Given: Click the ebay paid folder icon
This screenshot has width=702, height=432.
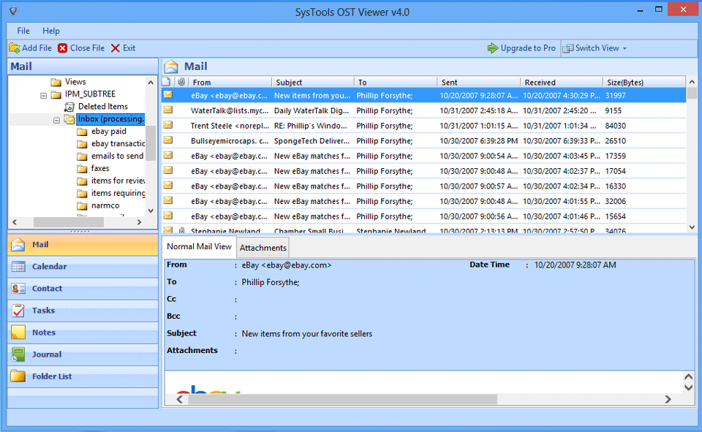Looking at the screenshot, I should 82,132.
